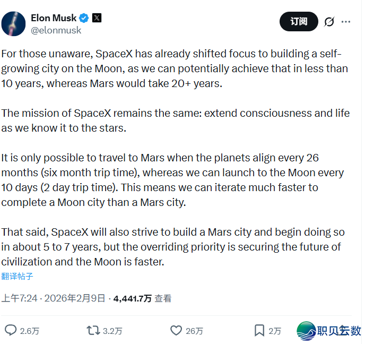Open the Grok icon next to 订阅
The height and width of the screenshot is (344, 365).
coord(329,22)
